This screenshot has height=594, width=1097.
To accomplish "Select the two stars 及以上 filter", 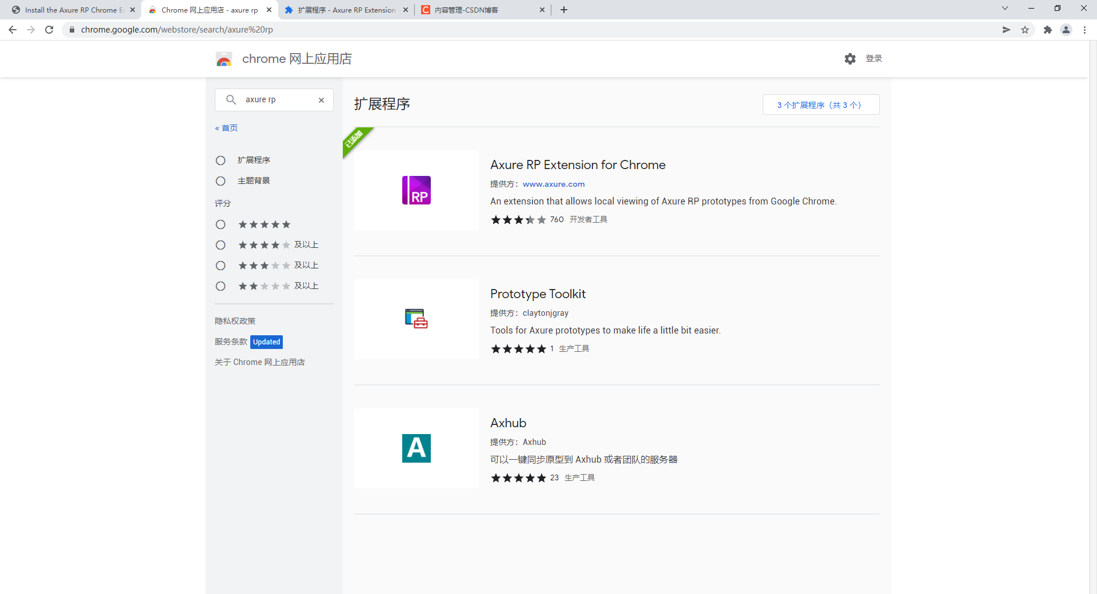I will (x=221, y=286).
